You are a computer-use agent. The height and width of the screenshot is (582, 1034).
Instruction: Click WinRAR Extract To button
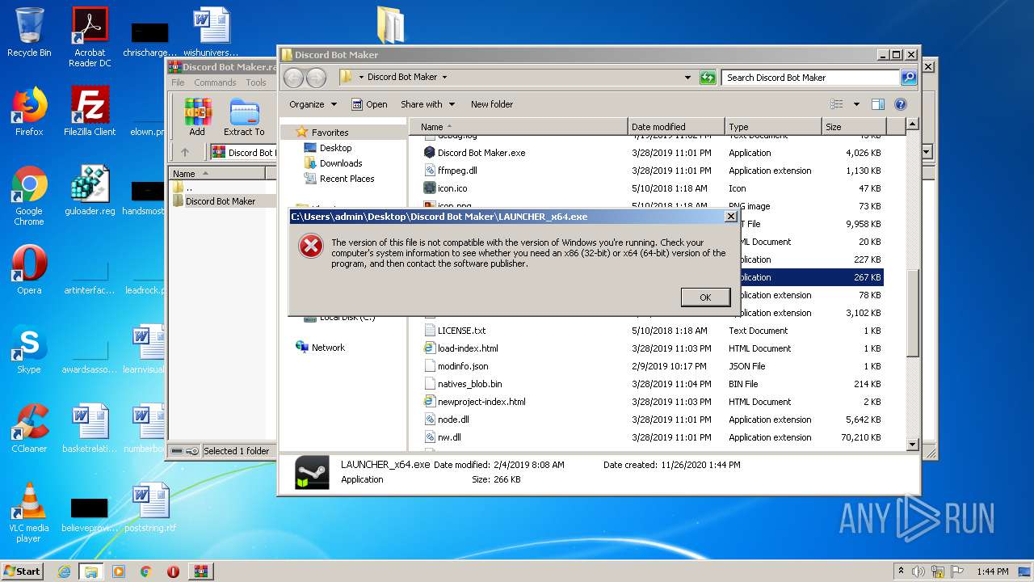pyautogui.click(x=244, y=117)
